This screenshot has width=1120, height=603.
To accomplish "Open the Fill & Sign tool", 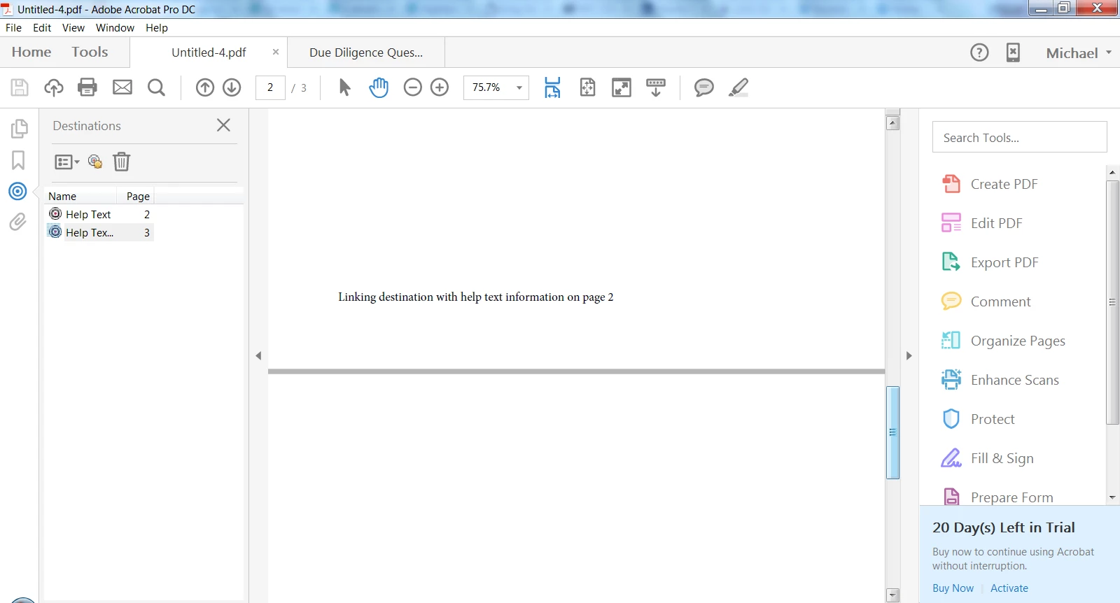I will [988, 458].
